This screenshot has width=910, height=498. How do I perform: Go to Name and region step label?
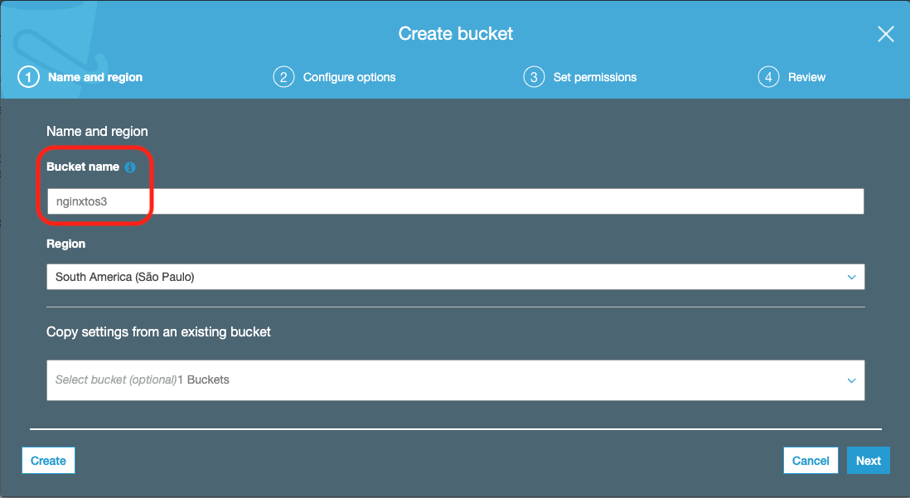pos(95,77)
